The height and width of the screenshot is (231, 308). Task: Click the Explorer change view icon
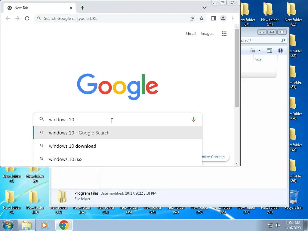[x=253, y=51]
